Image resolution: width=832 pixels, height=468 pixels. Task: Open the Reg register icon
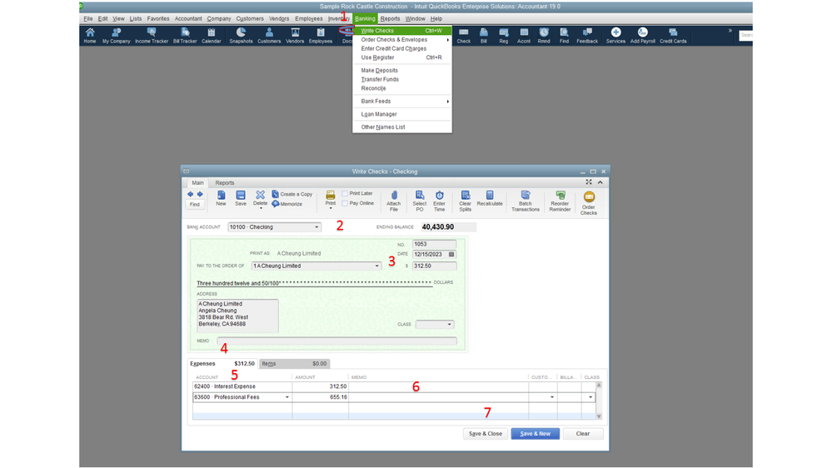coord(504,36)
